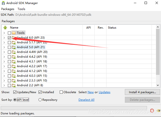Click the Android robot icon in Name header
The width and height of the screenshot is (161, 117).
click(x=5, y=28)
